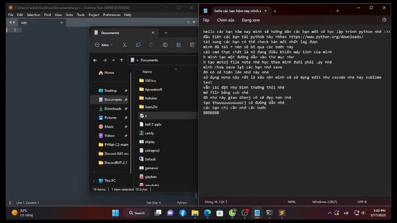Click the Search box on the taskbar

pos(136,213)
